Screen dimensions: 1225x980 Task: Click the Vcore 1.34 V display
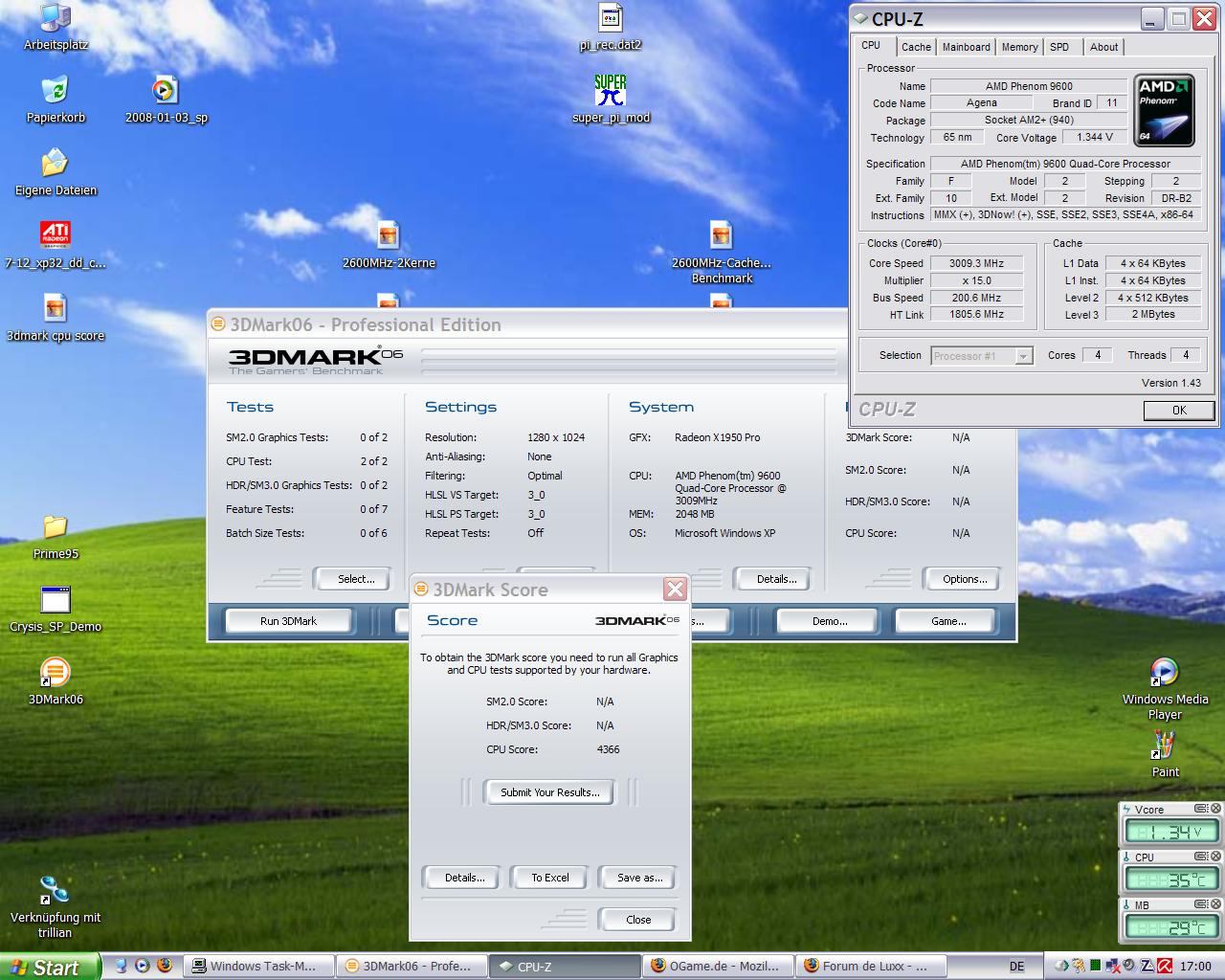click(1171, 833)
